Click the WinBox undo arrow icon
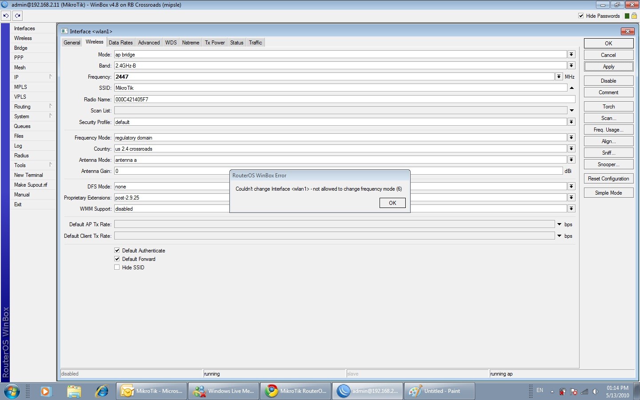Viewport: 640px width, 400px height. pos(6,16)
